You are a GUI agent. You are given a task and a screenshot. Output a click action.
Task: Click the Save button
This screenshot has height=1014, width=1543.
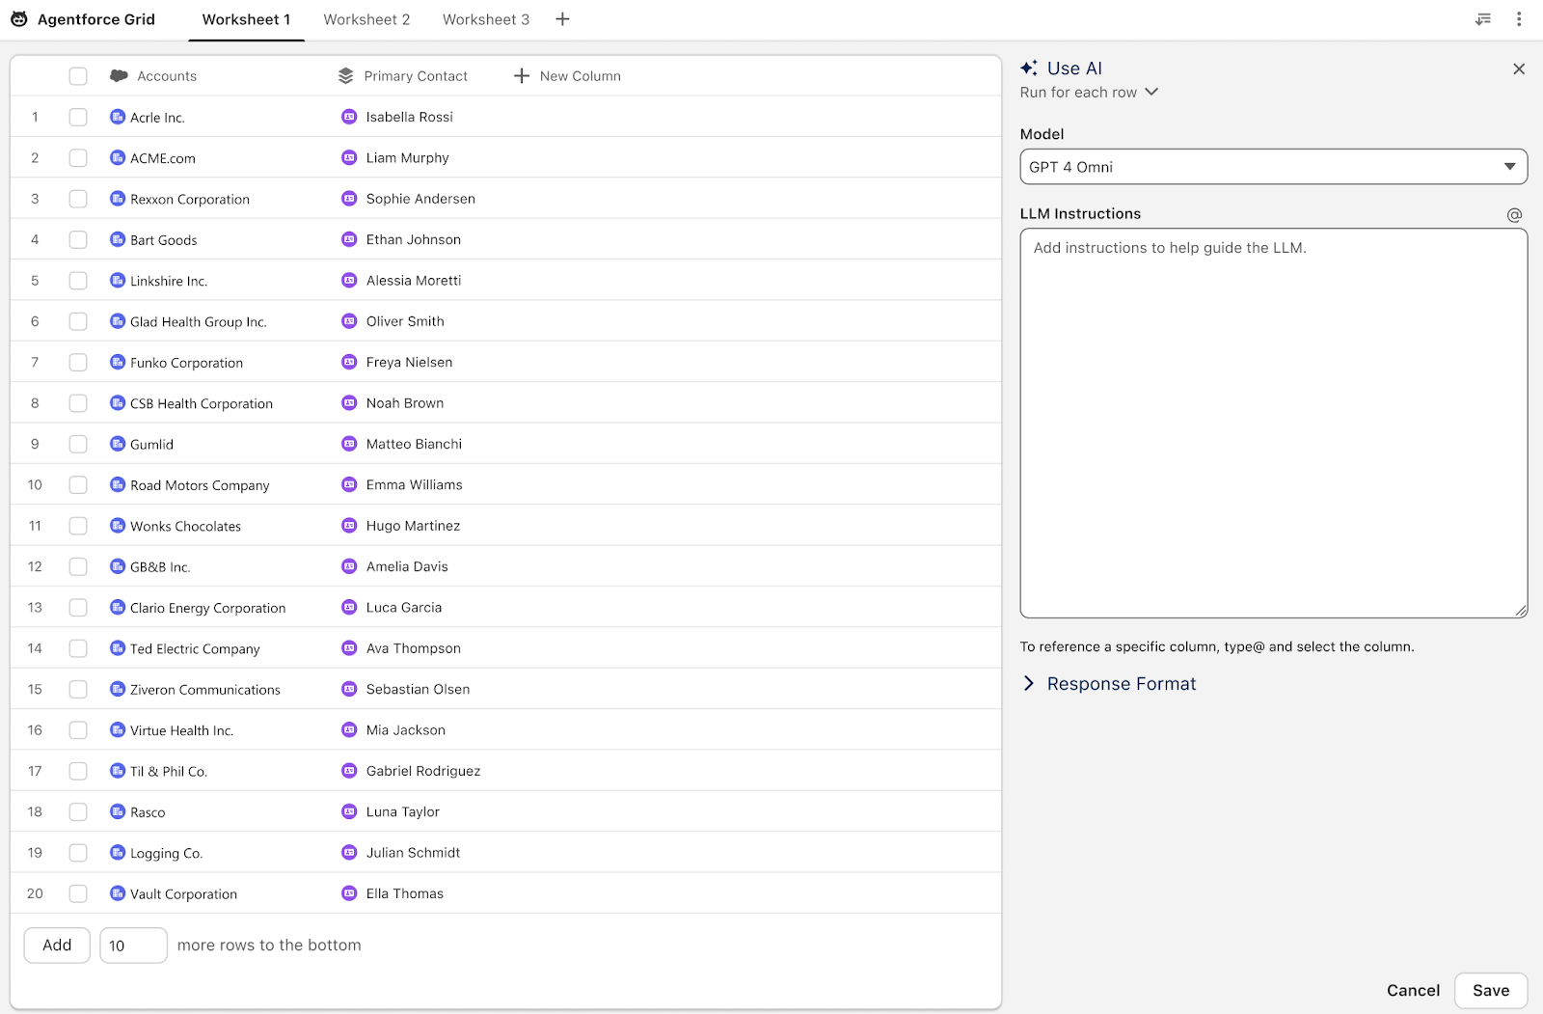pyautogui.click(x=1490, y=991)
